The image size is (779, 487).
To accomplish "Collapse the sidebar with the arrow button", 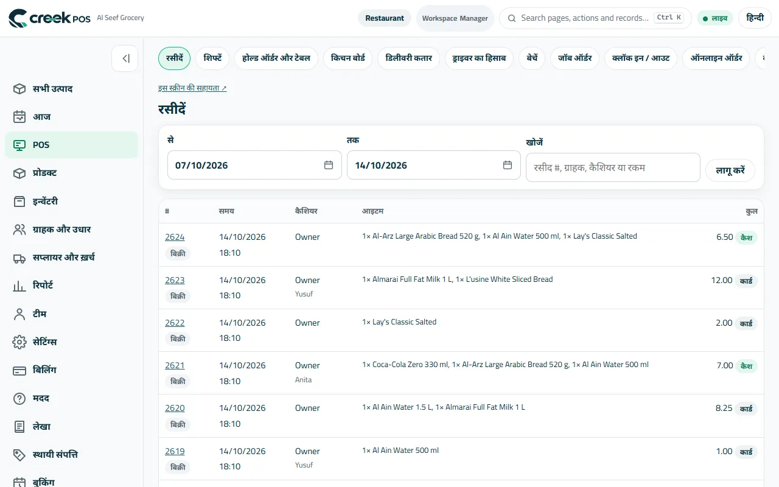I will [x=125, y=58].
